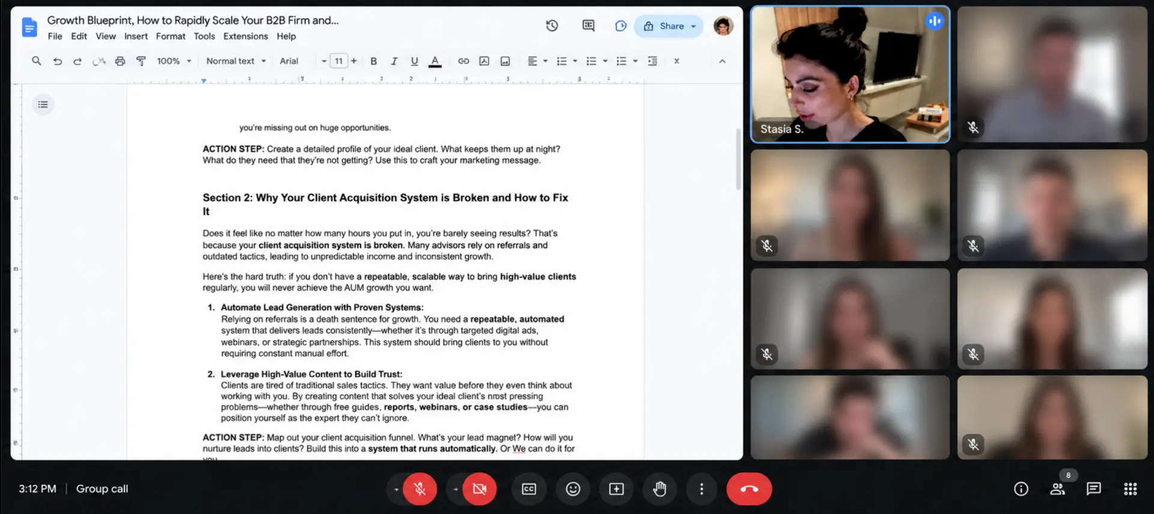
Task: Open version history clock icon
Action: pyautogui.click(x=552, y=26)
